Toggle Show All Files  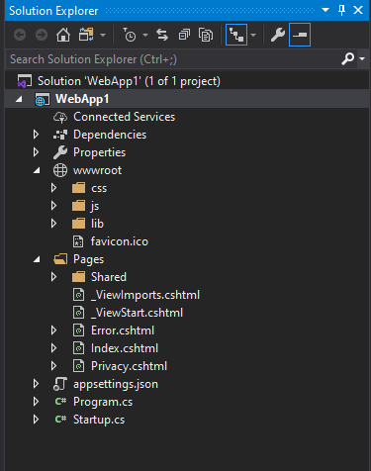tap(206, 35)
